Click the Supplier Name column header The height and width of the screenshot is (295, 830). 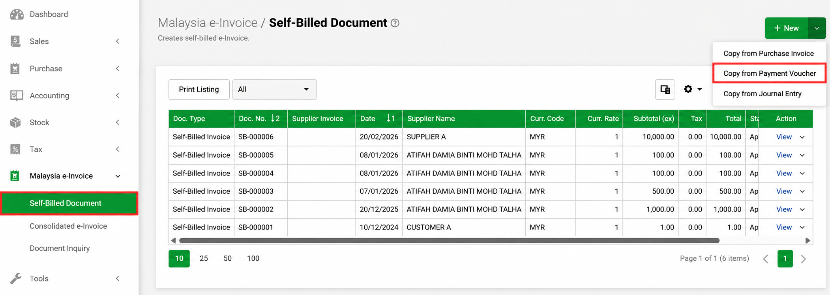point(464,119)
